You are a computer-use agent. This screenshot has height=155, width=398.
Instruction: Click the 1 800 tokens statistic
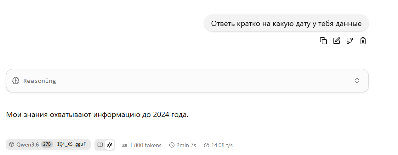(x=145, y=145)
